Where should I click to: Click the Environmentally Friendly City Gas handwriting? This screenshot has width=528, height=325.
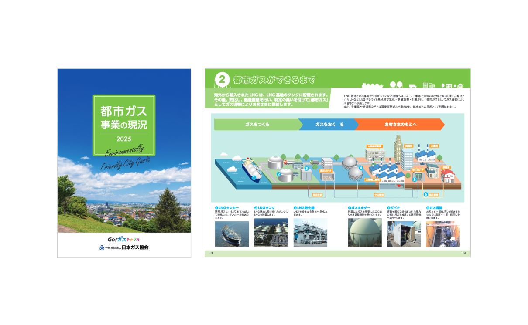[x=125, y=158]
